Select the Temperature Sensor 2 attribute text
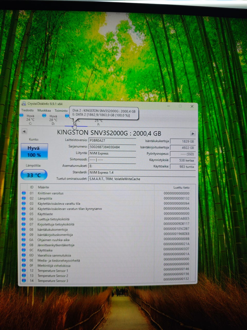 tap(53, 276)
